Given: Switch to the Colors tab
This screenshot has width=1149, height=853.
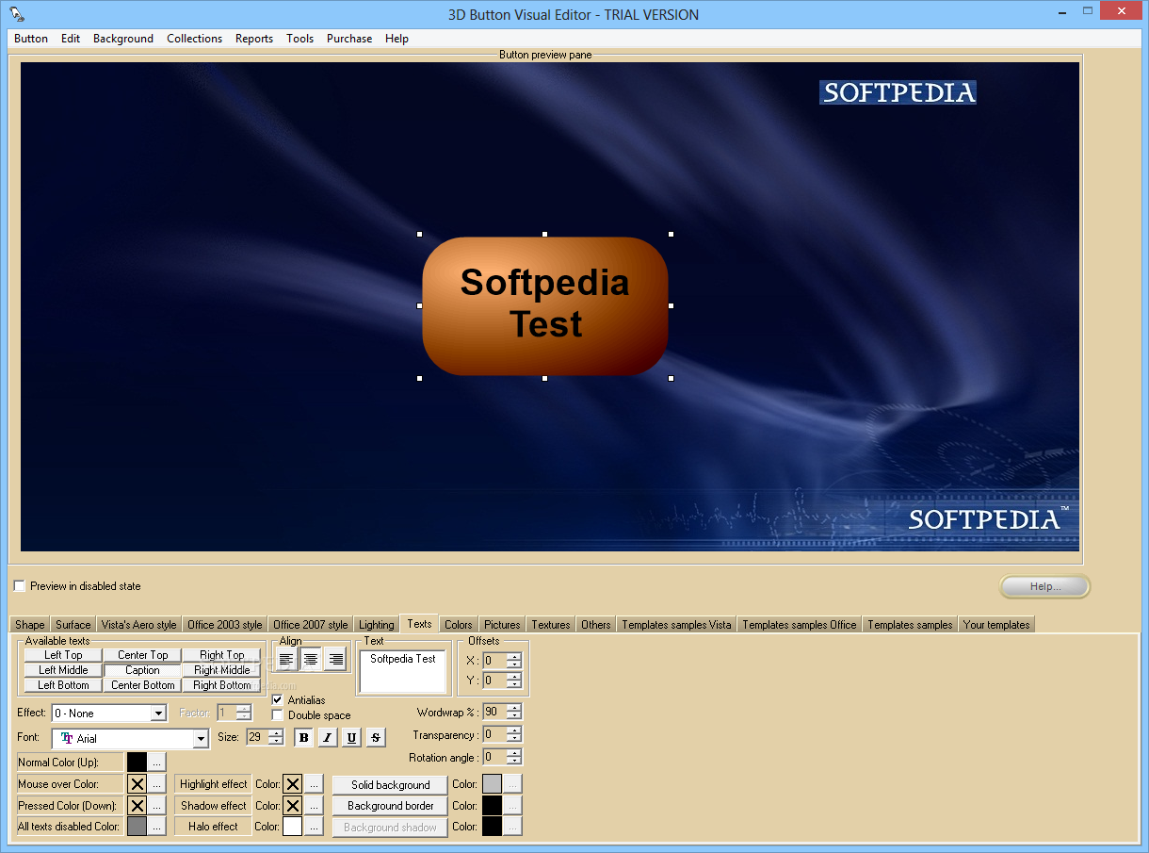Looking at the screenshot, I should [459, 625].
